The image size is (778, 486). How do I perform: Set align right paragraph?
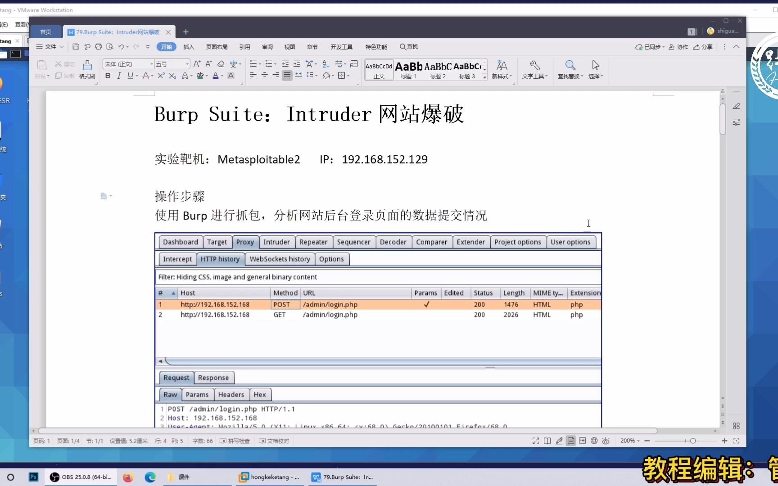(276, 76)
